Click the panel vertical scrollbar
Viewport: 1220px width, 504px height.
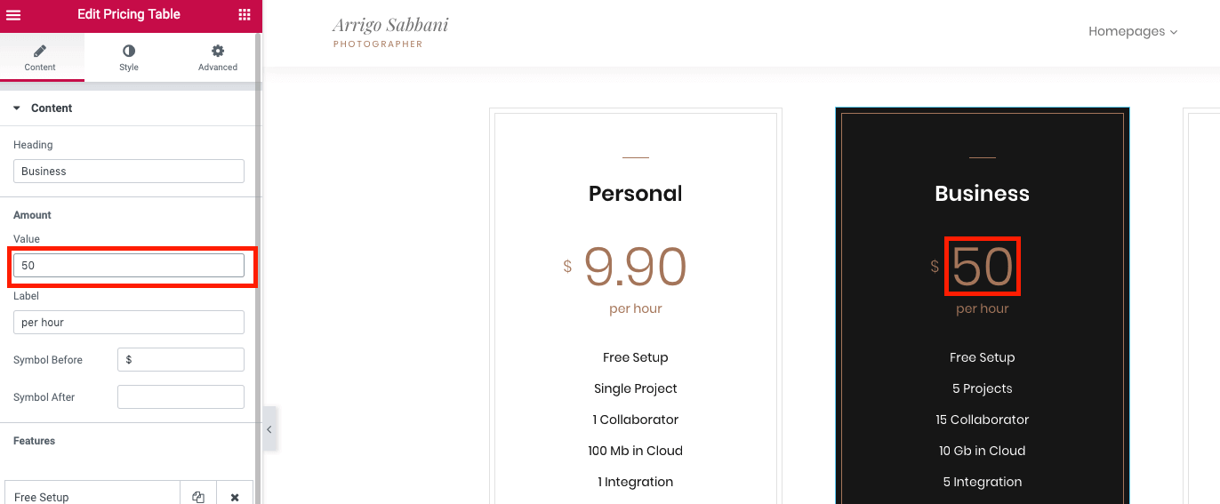[258, 267]
